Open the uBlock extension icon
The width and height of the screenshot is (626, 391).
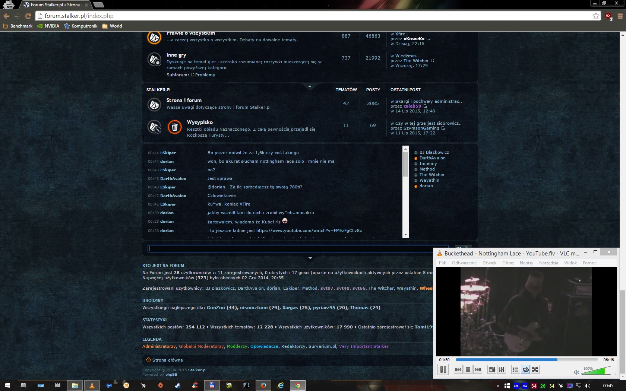(608, 16)
